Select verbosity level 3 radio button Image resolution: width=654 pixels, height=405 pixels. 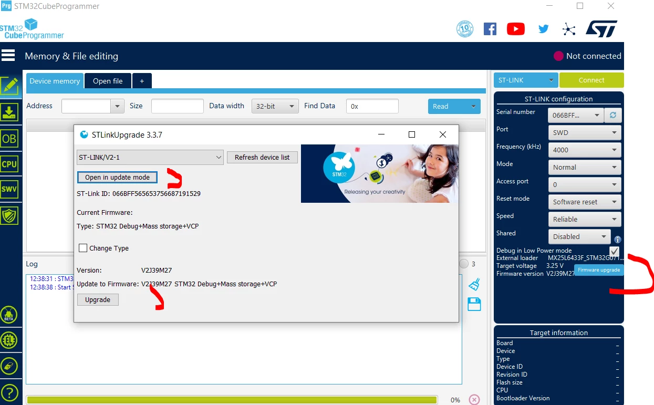point(464,264)
